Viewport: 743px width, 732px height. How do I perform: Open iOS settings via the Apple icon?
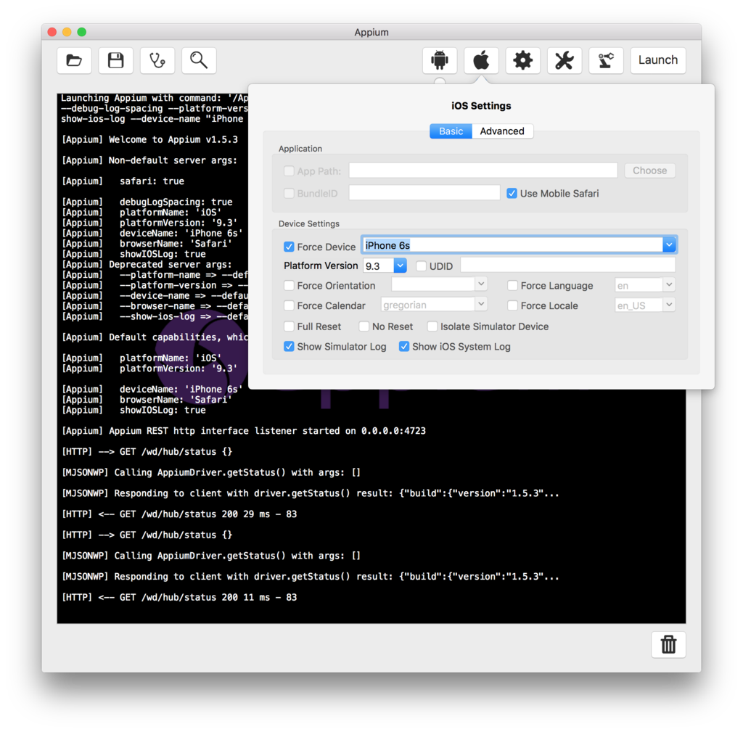pyautogui.click(x=482, y=60)
